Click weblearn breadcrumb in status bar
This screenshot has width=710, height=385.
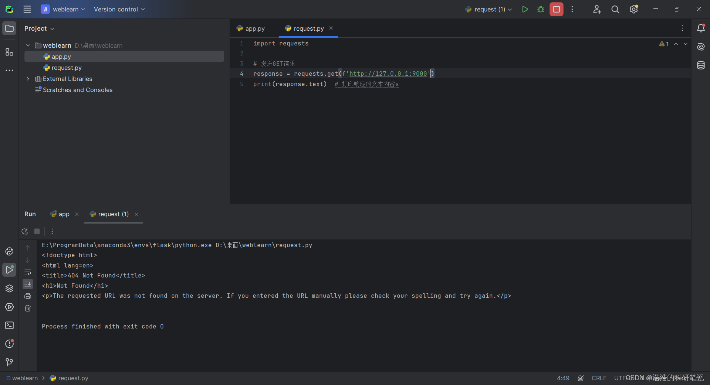click(22, 378)
